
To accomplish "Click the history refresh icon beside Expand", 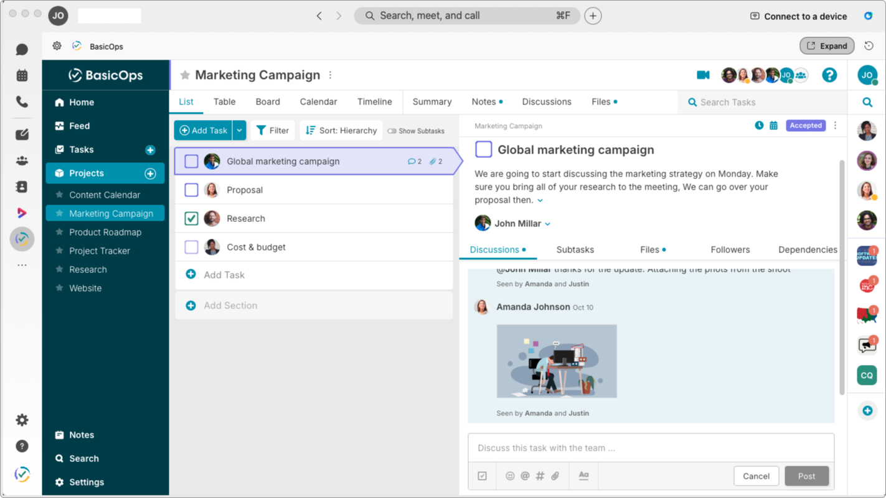I will [x=869, y=46].
